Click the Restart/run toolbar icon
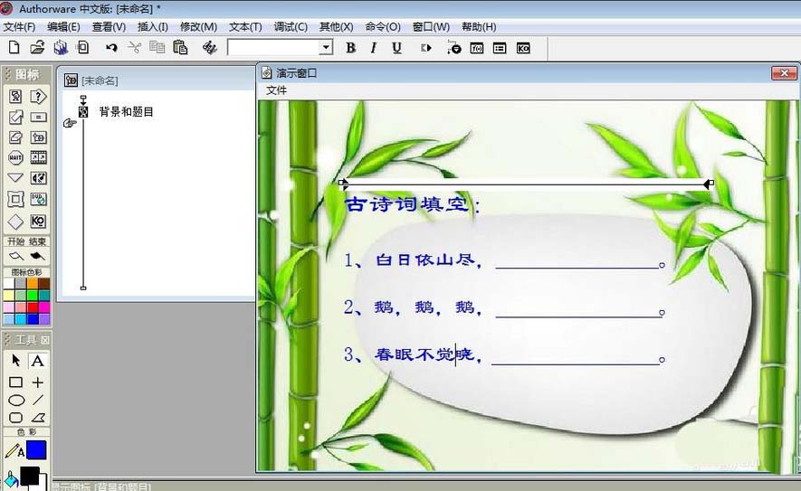This screenshot has width=801, height=491. click(x=426, y=47)
